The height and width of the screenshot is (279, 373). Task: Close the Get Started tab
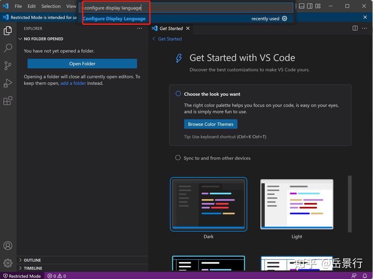coord(188,28)
